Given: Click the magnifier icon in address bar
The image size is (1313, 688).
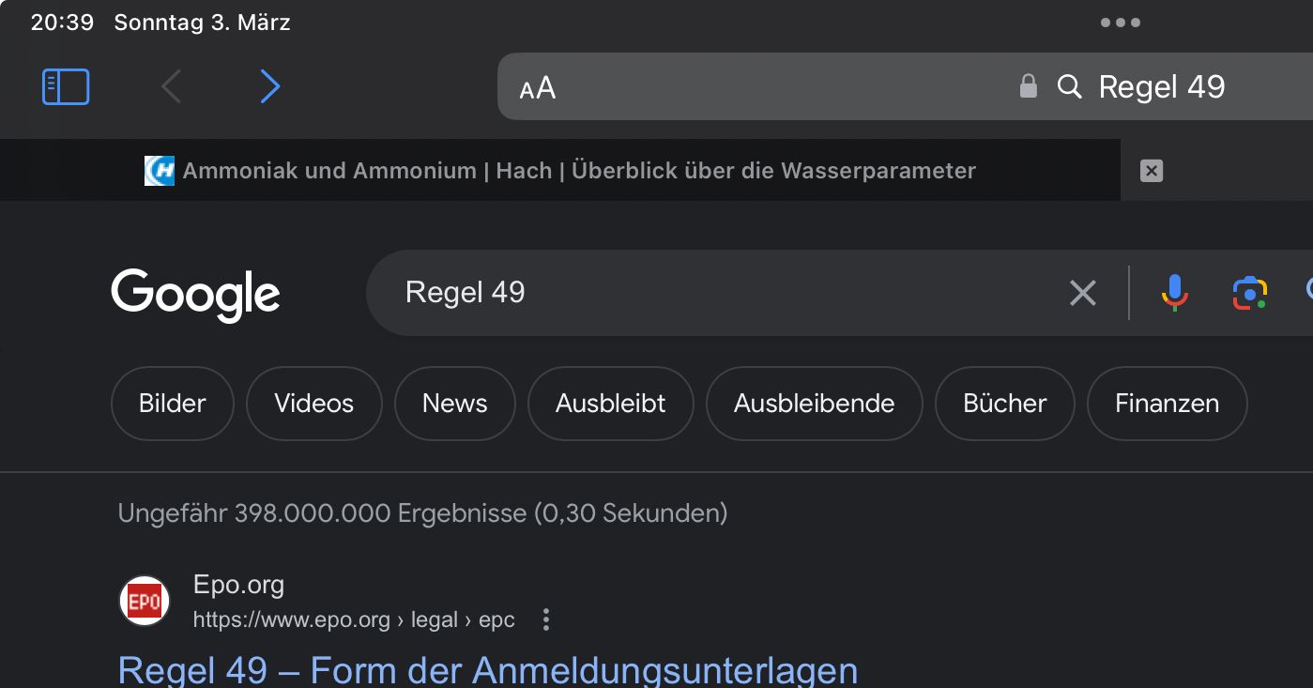Looking at the screenshot, I should pos(1069,87).
